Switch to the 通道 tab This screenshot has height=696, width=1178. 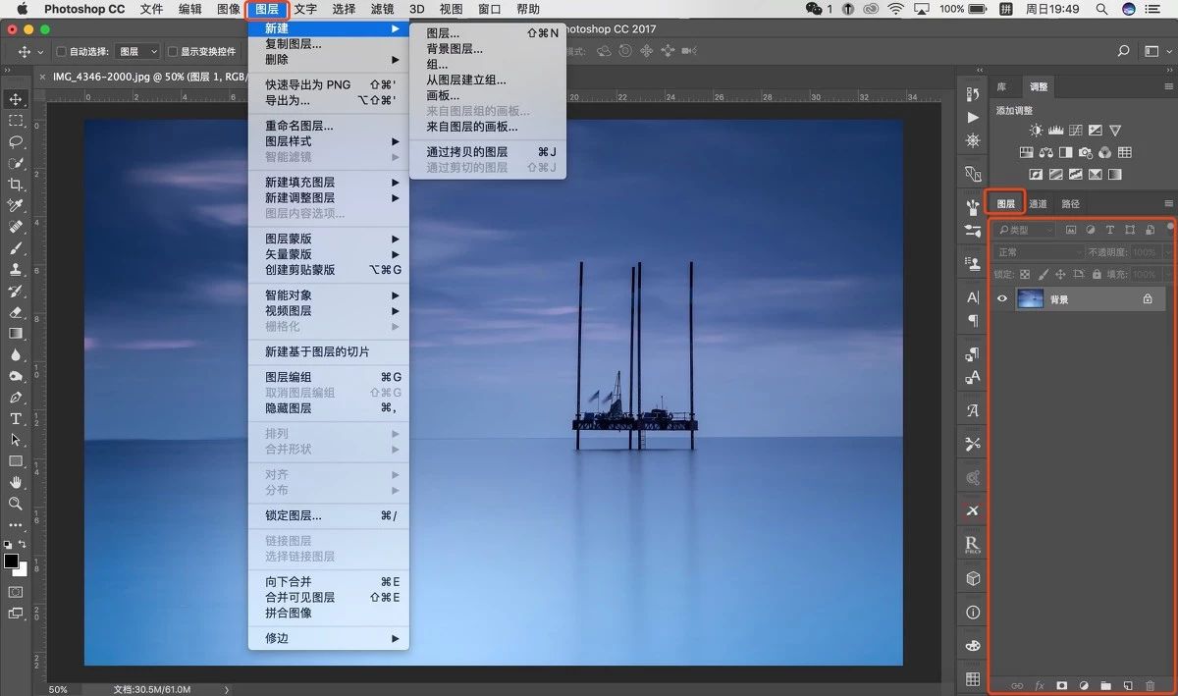[1036, 203]
